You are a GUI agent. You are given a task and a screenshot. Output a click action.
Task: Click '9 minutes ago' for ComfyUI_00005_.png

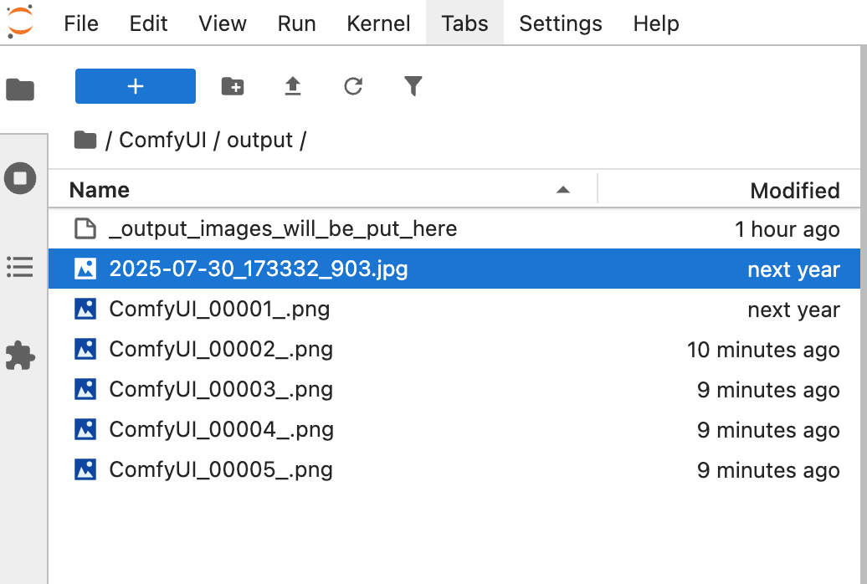[x=768, y=470]
